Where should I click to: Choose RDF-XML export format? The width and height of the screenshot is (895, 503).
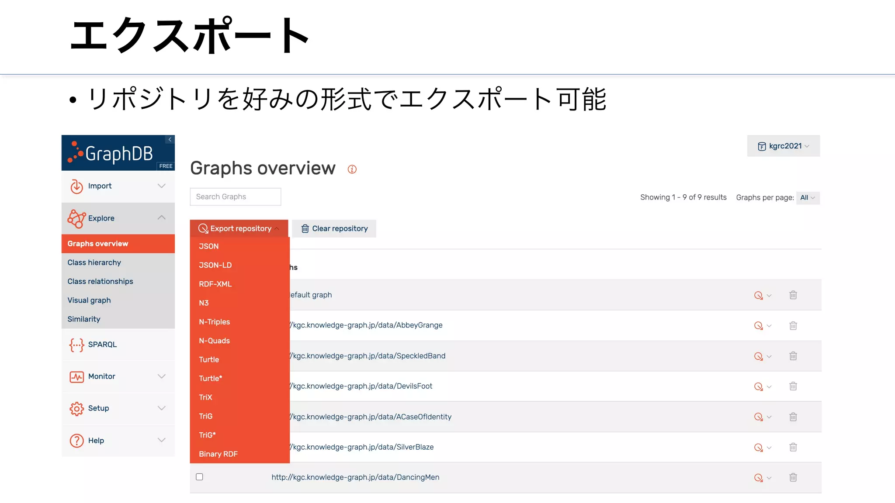[239, 284]
